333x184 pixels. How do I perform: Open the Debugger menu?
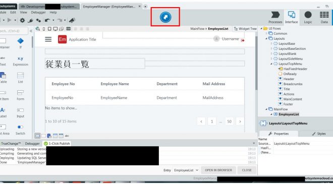point(38,12)
